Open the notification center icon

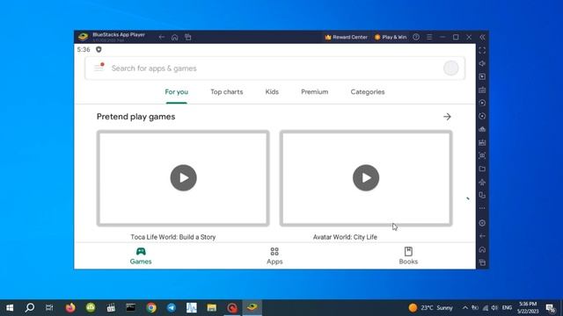(550, 308)
